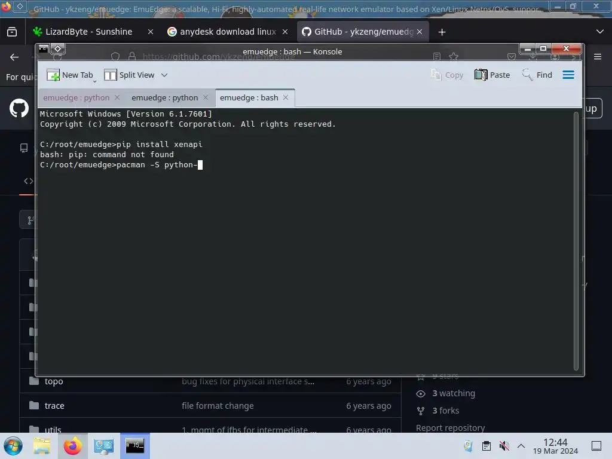
Task: Open the Start menu
Action: pos(13,446)
